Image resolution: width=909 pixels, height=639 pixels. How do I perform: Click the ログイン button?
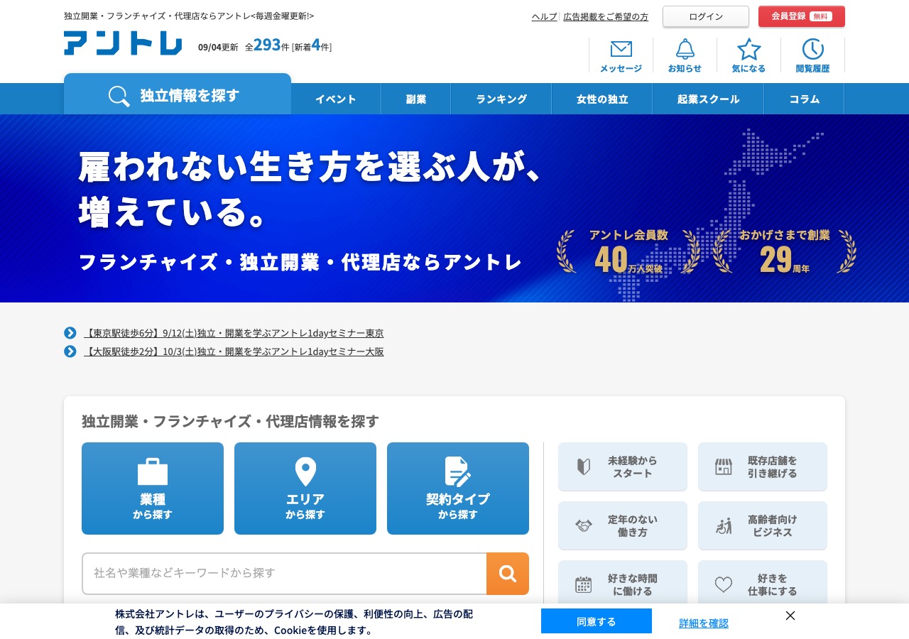click(706, 16)
